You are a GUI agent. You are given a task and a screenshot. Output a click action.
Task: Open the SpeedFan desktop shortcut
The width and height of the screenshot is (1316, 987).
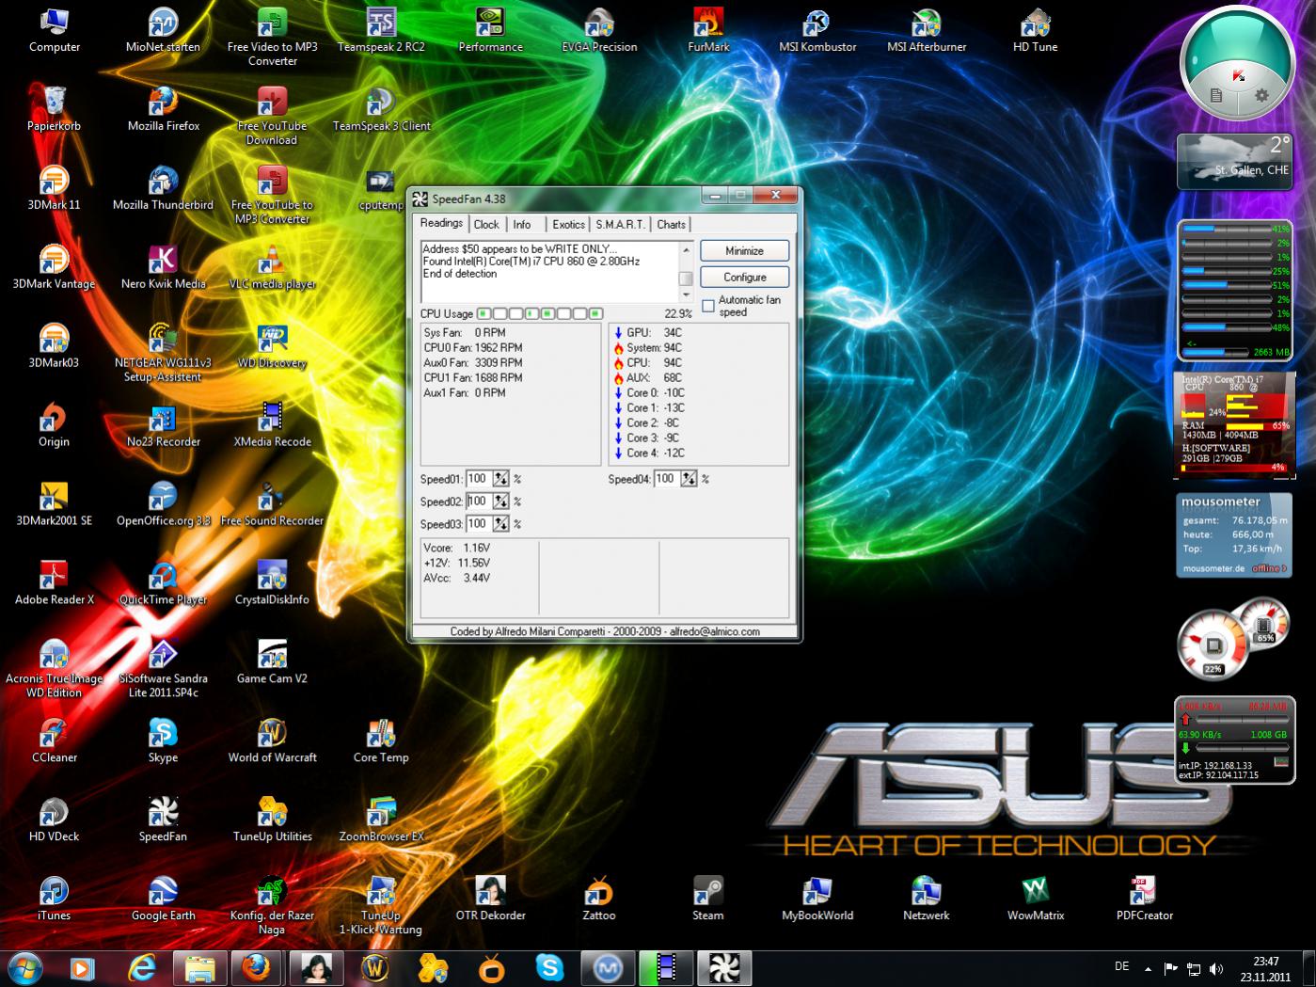[x=163, y=818]
